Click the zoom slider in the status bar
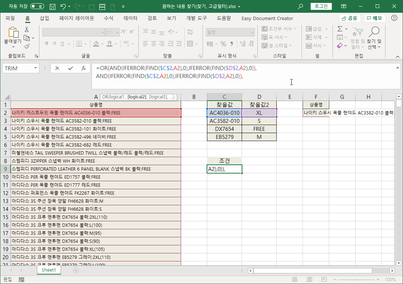Image resolution: width=403 pixels, height=284 pixels. (357, 279)
